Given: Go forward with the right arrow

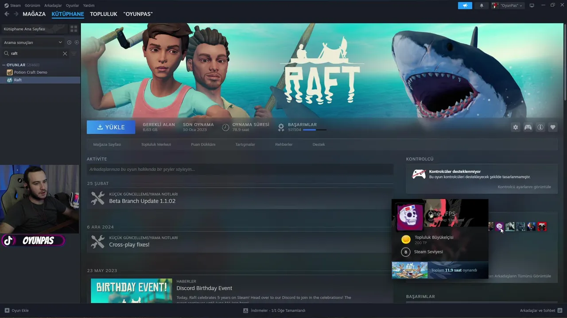Looking at the screenshot, I should [16, 14].
